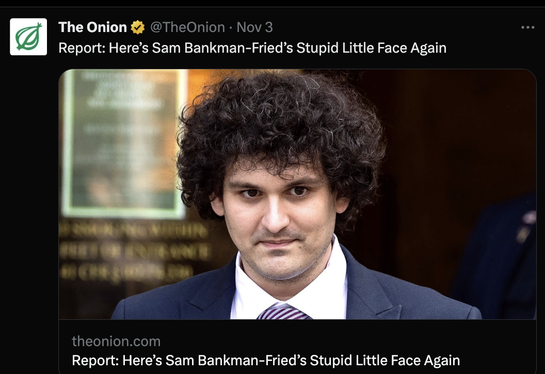This screenshot has height=374, width=545.
Task: Click the striped purple tie in the photo
Action: (283, 311)
